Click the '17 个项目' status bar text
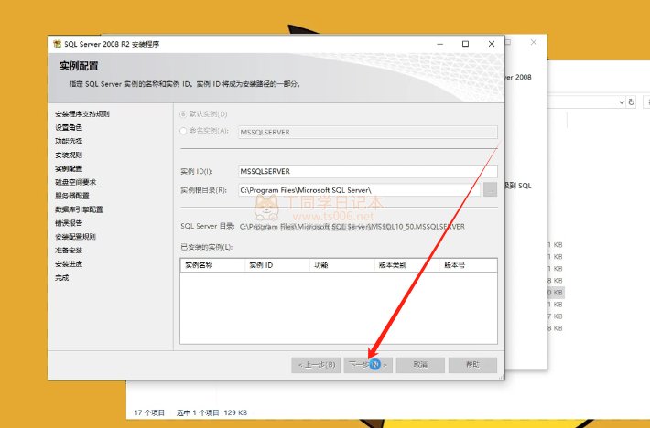650x428 pixels. point(149,412)
